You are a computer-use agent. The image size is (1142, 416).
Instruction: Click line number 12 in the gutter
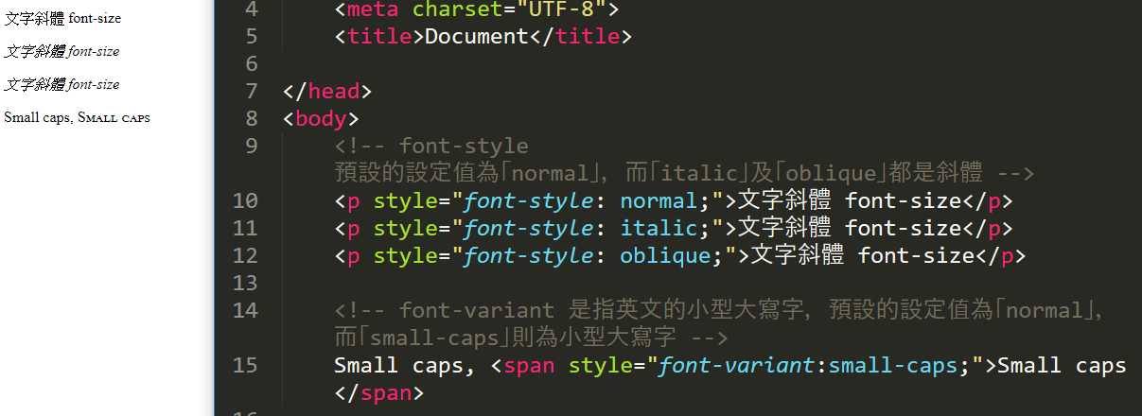point(244,256)
